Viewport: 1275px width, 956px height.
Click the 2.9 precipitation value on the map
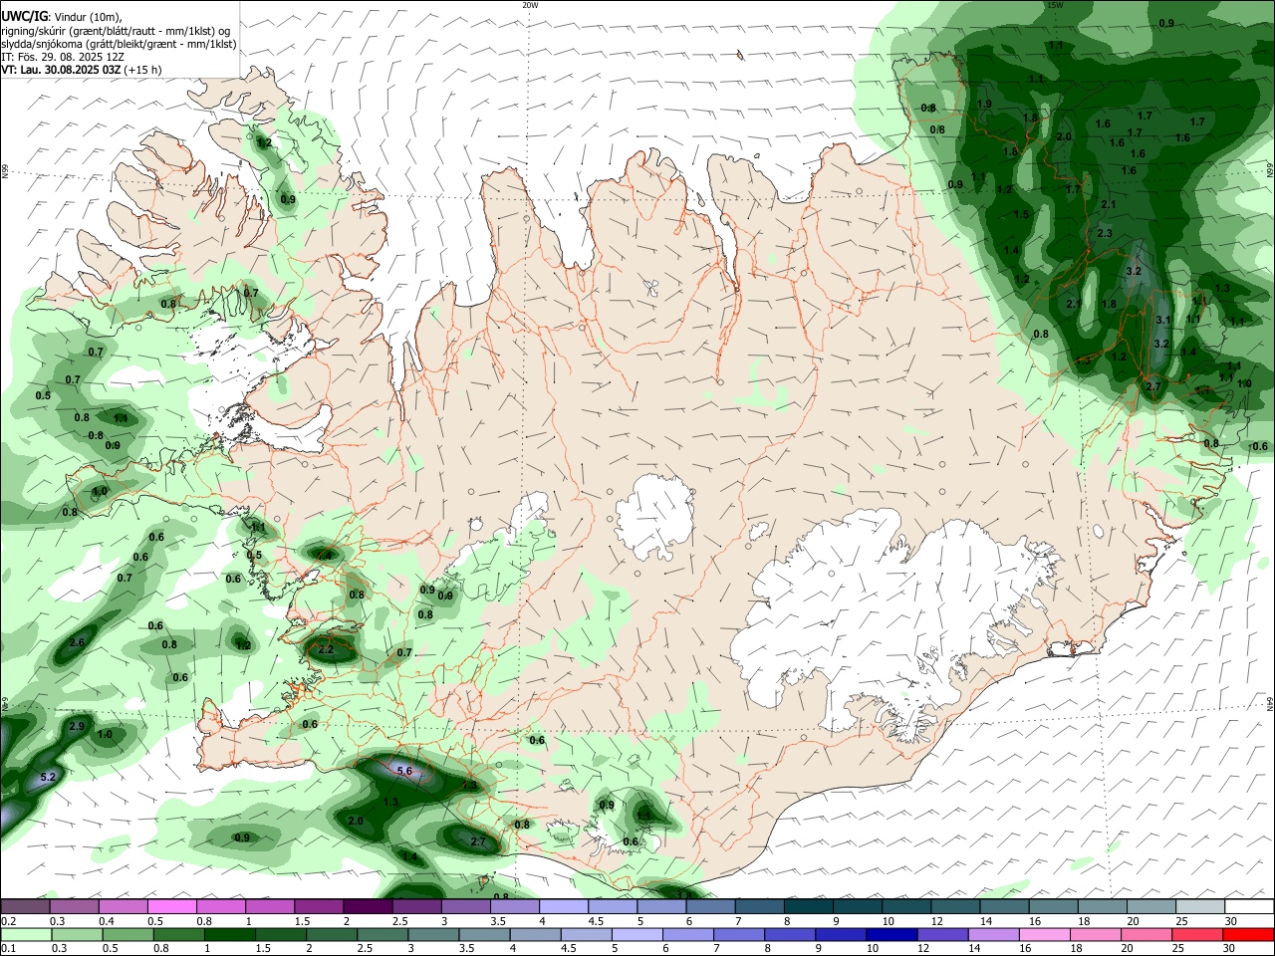point(77,726)
